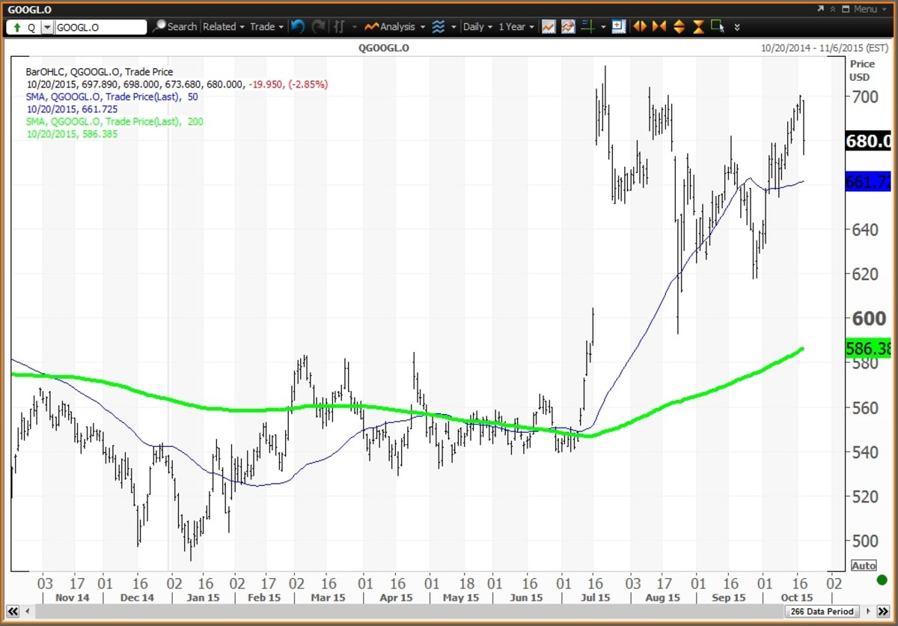Viewport: 898px width, 626px height.
Task: Open the Related menu
Action: (224, 26)
